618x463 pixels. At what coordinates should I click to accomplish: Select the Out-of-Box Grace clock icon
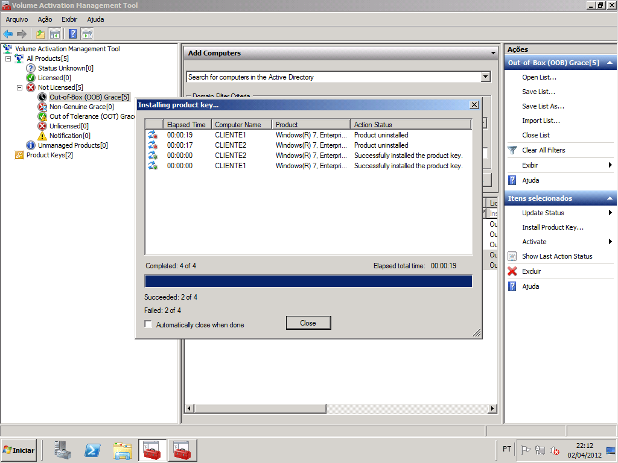[42, 97]
